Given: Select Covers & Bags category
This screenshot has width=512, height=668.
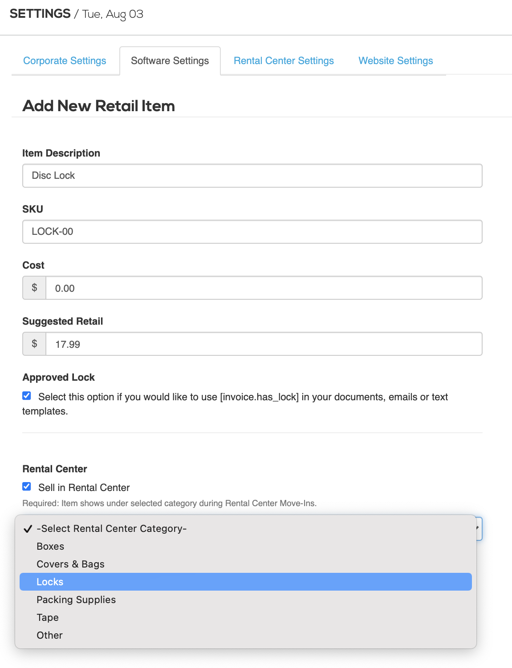Looking at the screenshot, I should (246, 564).
